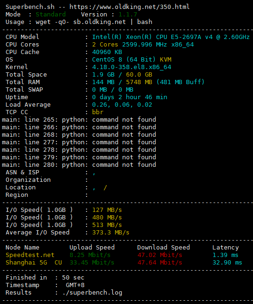Click the ./superbench.log results path
Viewport: 253px width, 304px height.
click(92, 293)
